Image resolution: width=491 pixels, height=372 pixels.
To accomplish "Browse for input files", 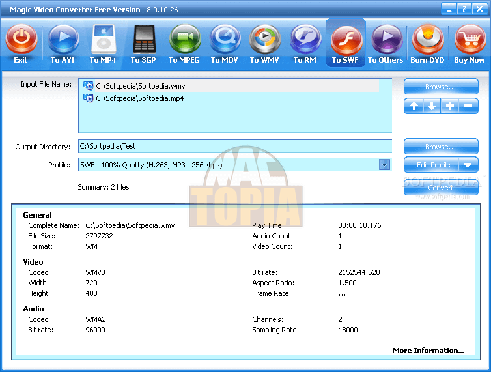I will (441, 87).
